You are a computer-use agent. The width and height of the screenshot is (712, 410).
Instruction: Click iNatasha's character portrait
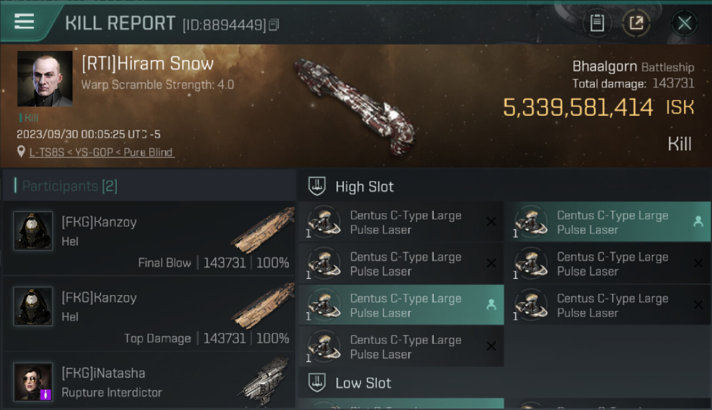[x=33, y=381]
